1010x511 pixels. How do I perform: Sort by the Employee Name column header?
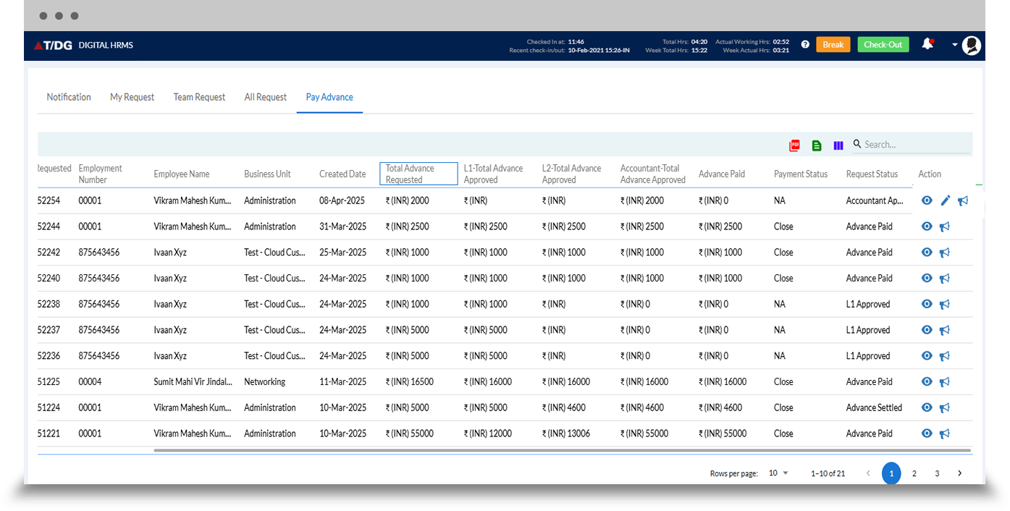pos(182,174)
